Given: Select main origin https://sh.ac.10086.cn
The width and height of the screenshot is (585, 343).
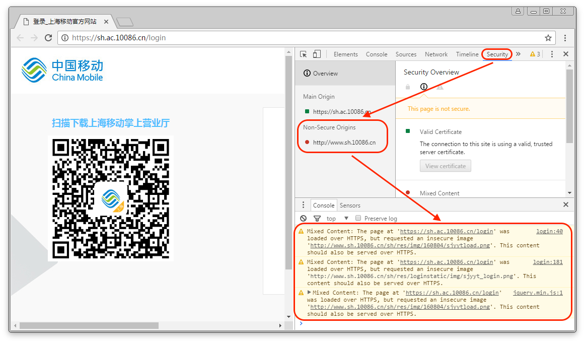Looking at the screenshot, I should coord(342,112).
